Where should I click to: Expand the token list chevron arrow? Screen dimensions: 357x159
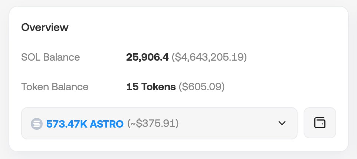point(282,123)
